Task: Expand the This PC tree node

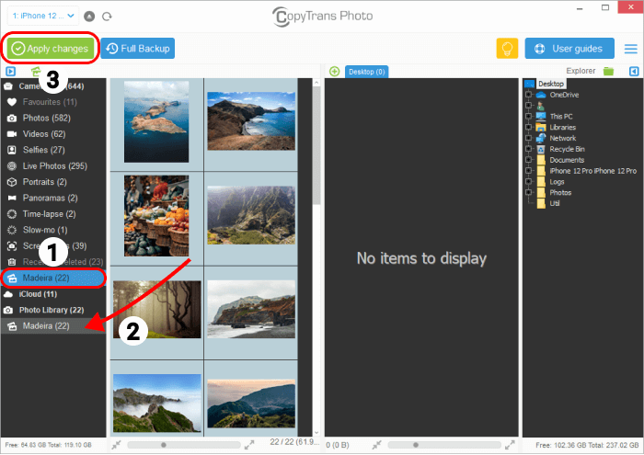Action: pyautogui.click(x=528, y=117)
